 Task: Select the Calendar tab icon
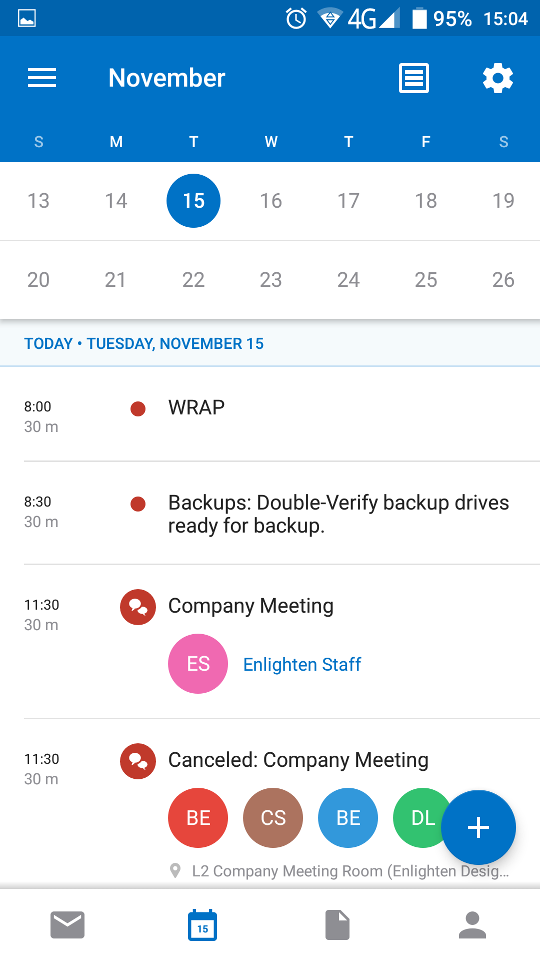coord(202,925)
